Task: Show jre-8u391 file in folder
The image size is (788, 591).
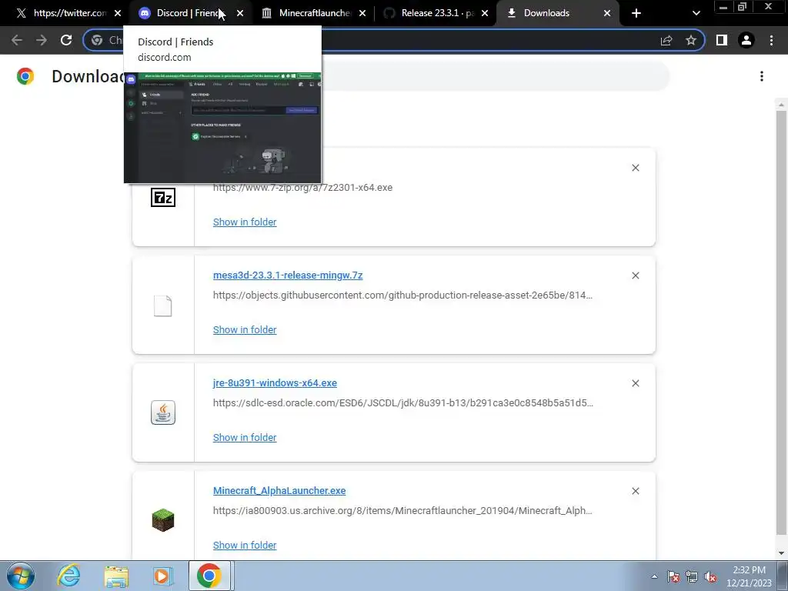Action: point(245,437)
